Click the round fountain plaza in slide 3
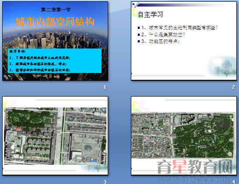Image resolution: width=239 pixels, height=184 pixels. [88, 147]
